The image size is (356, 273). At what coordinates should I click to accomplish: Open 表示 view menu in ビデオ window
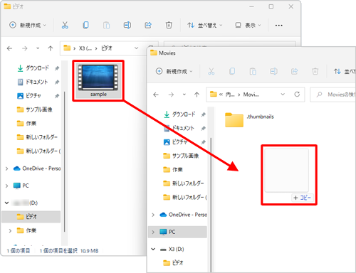[248, 25]
